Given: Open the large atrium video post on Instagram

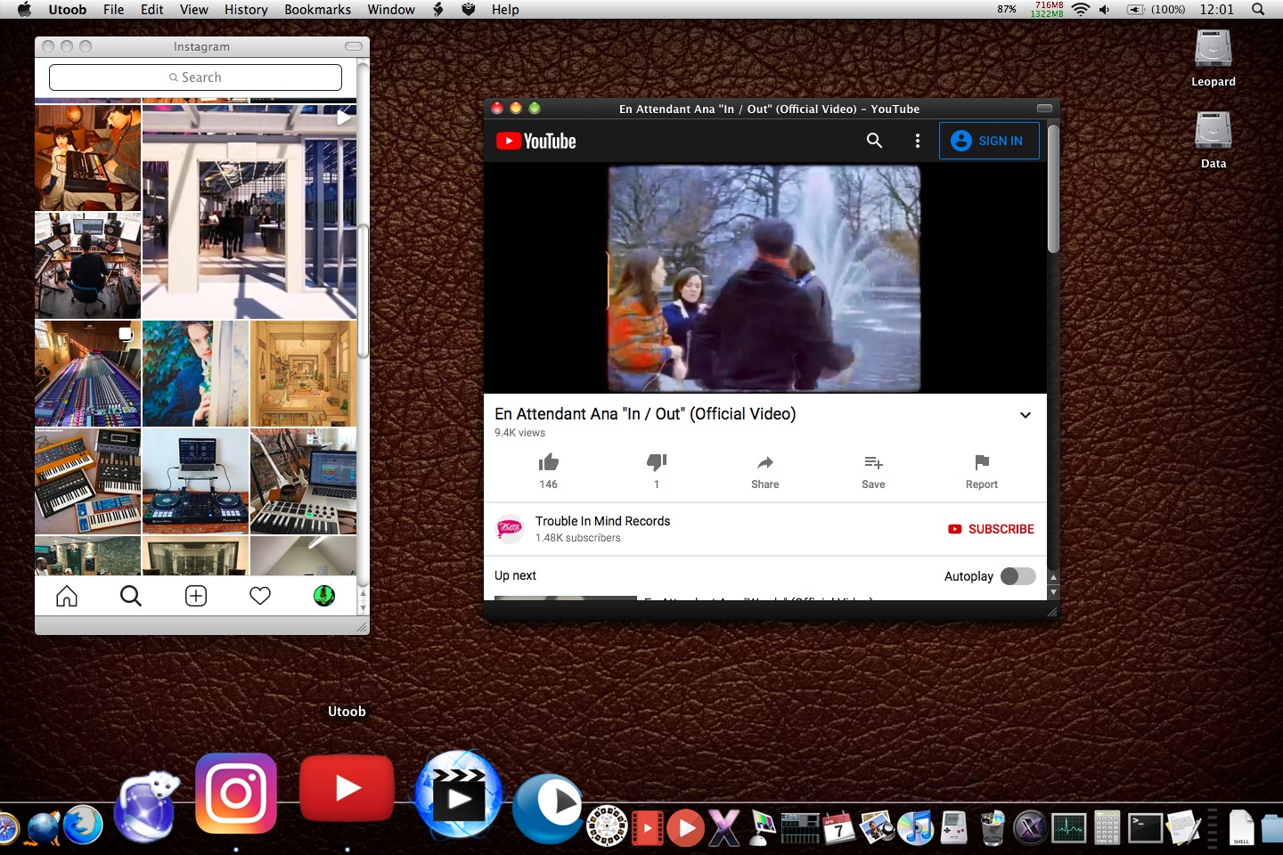Looking at the screenshot, I should [x=249, y=212].
